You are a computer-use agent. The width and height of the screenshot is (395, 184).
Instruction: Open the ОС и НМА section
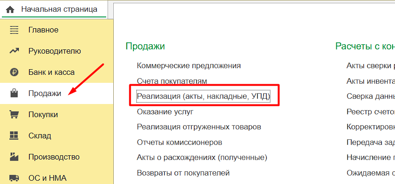(57, 177)
